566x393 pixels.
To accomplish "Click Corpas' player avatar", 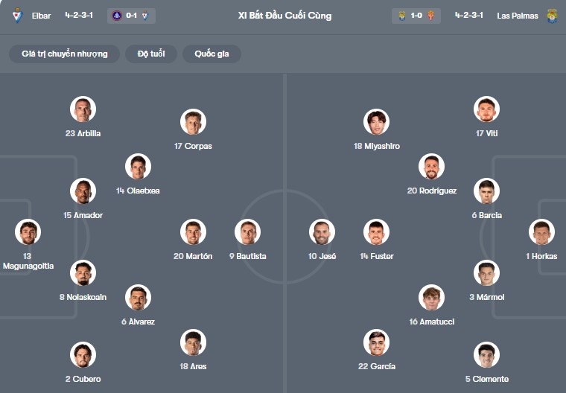I will coord(193,122).
